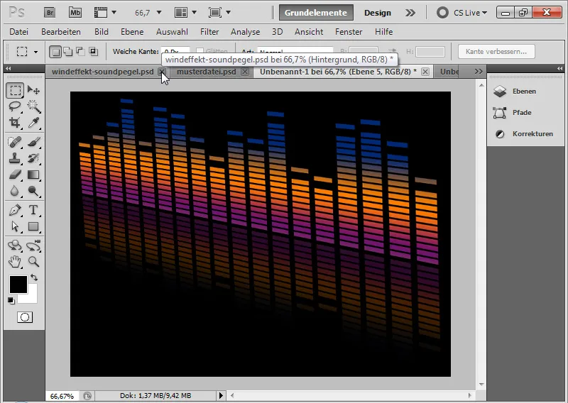This screenshot has width=568, height=403.
Task: Show hidden document tabs chevron
Action: click(x=479, y=72)
